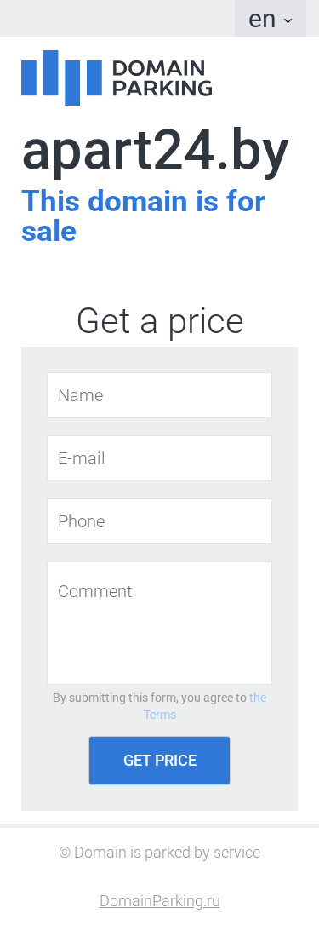Click the This domain is for sale text

143,215
